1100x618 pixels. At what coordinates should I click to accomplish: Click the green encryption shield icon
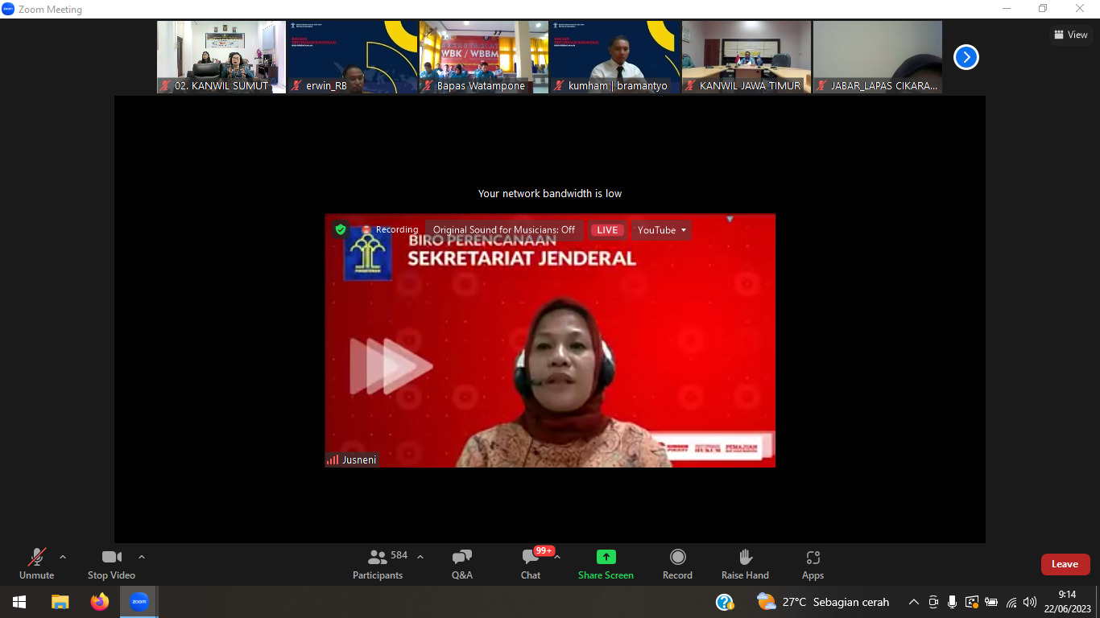341,230
